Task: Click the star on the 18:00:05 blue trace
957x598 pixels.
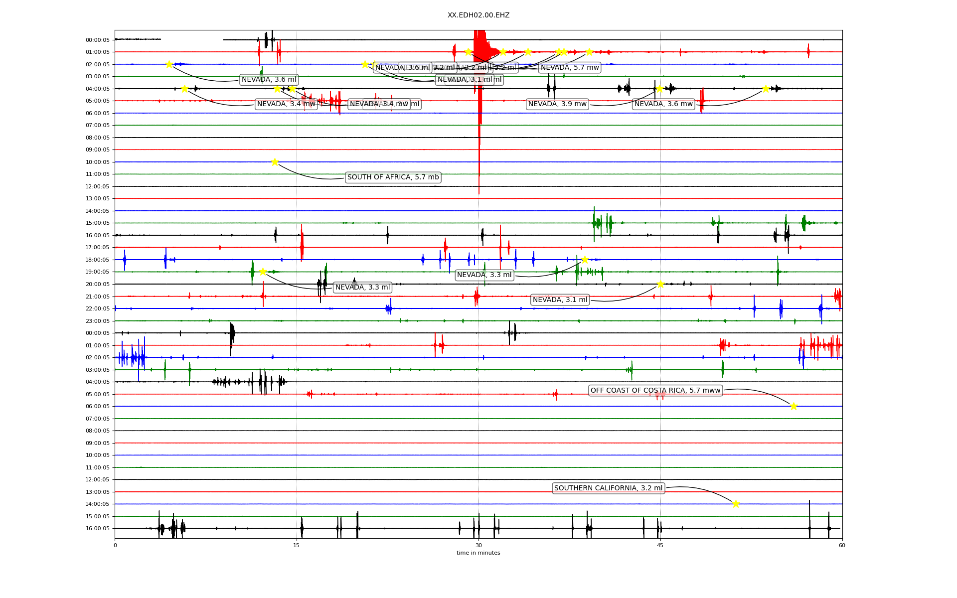Action: 585,260
